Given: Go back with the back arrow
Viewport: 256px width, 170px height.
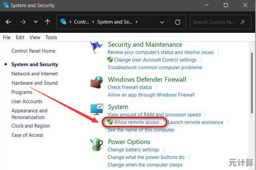Looking at the screenshot, I should coord(9,22).
